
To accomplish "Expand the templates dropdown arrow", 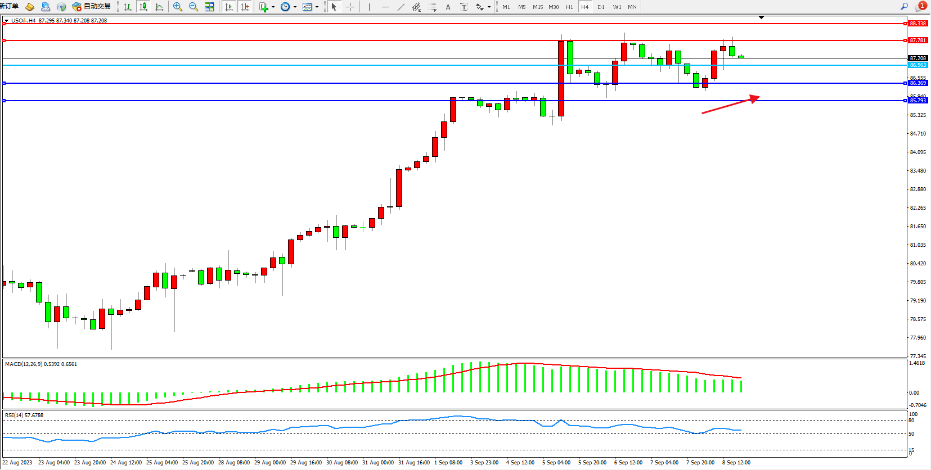I will tap(317, 7).
